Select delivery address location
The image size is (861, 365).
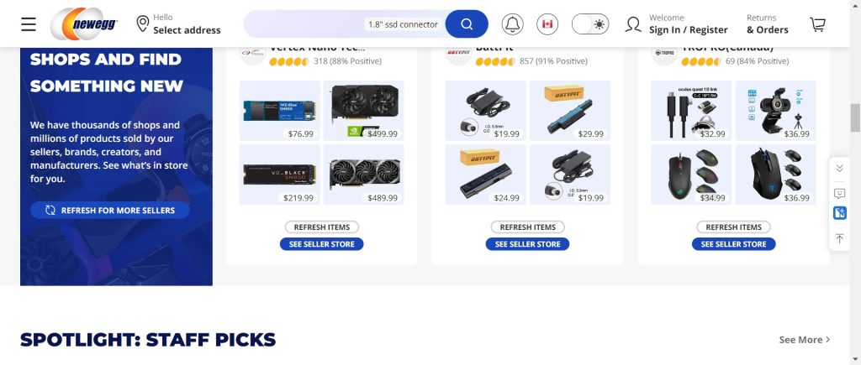(178, 24)
